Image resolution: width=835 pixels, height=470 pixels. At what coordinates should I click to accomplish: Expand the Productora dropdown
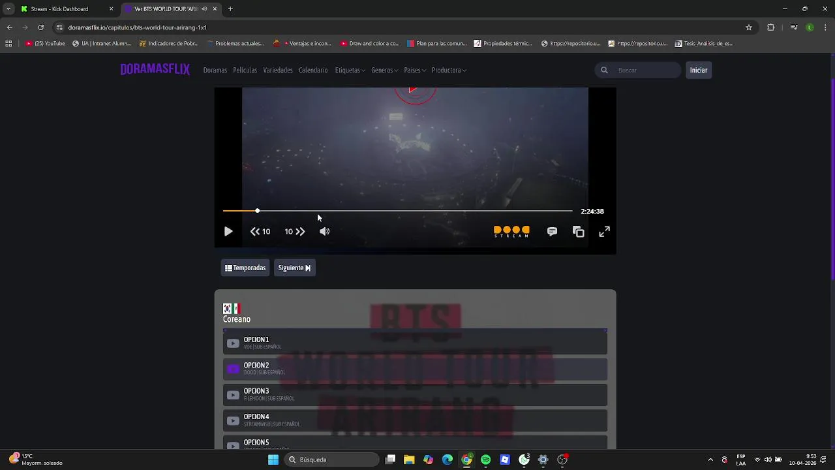(x=449, y=70)
